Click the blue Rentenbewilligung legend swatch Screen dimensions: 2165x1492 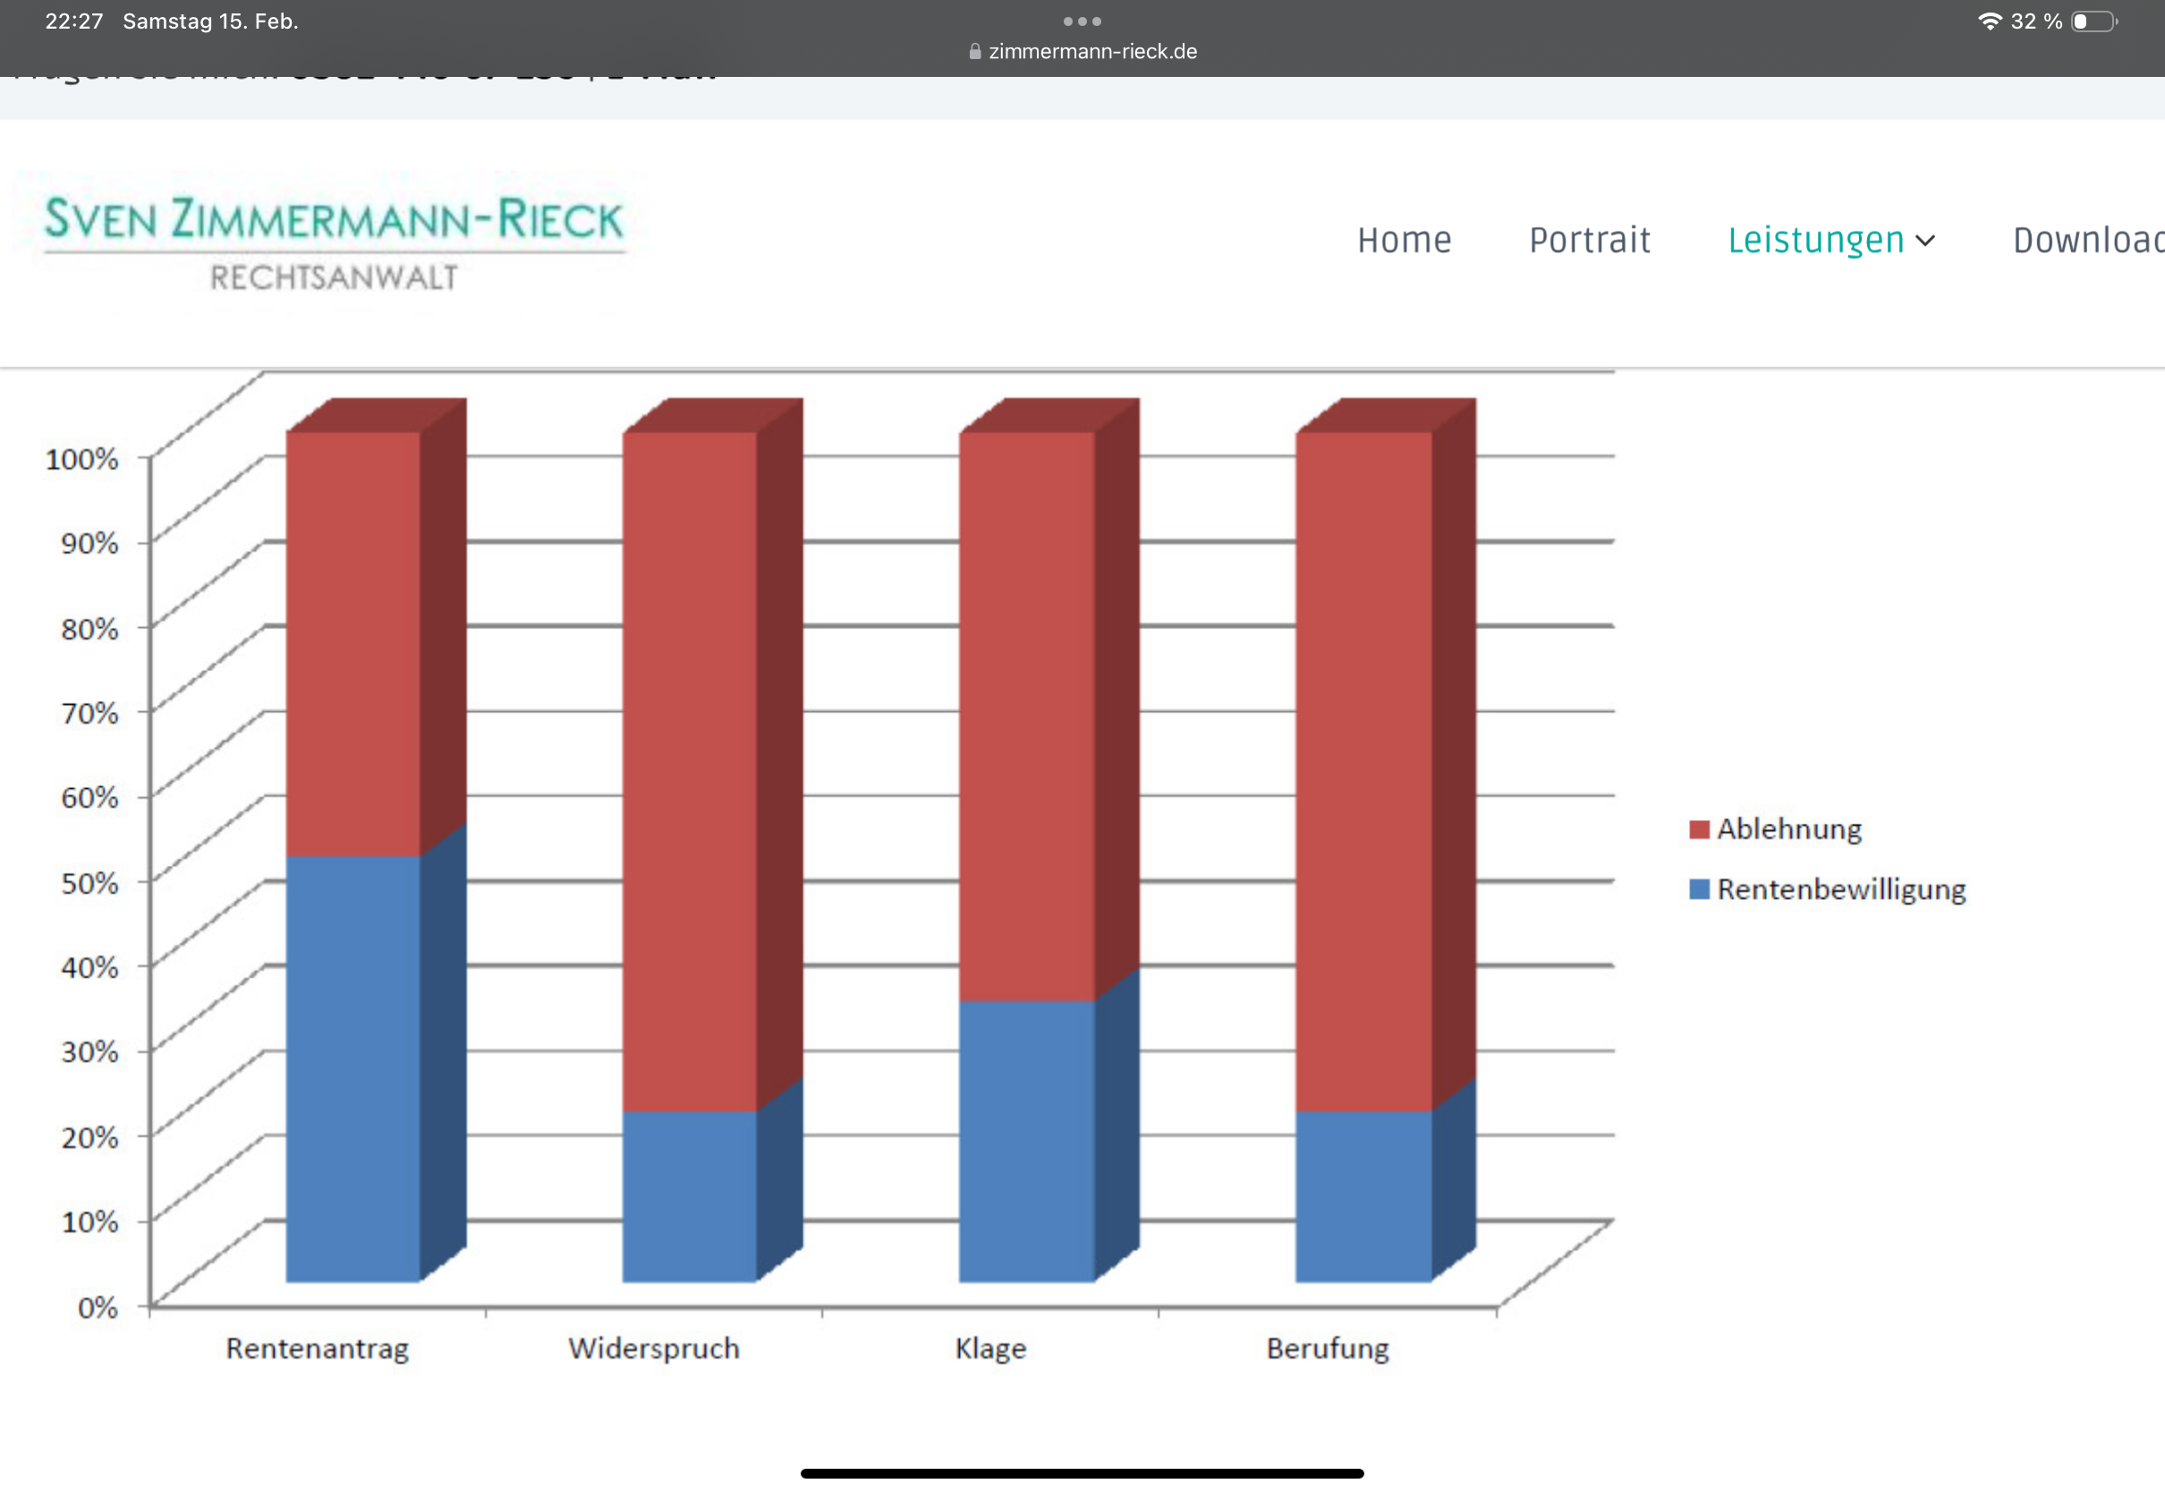tap(1699, 889)
